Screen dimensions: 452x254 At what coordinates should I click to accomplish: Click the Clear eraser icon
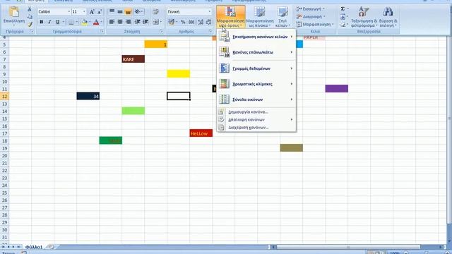343,25
